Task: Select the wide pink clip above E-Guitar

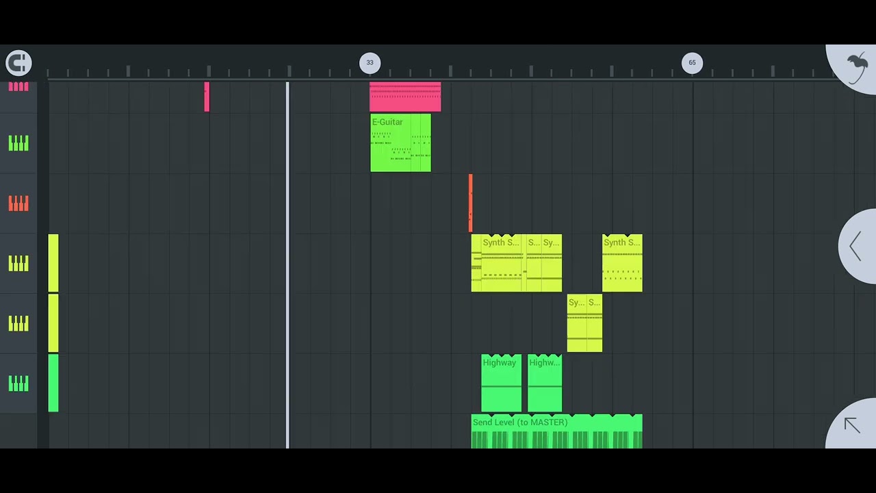Action: click(x=405, y=97)
